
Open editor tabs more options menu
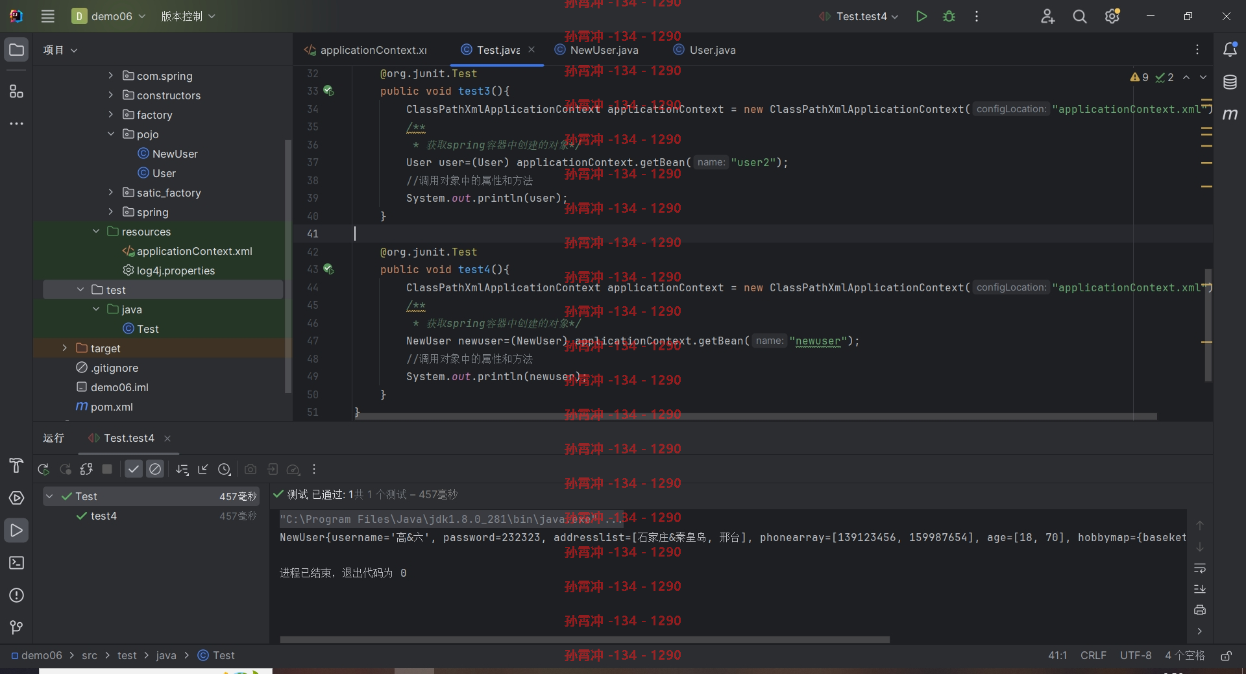1197,50
